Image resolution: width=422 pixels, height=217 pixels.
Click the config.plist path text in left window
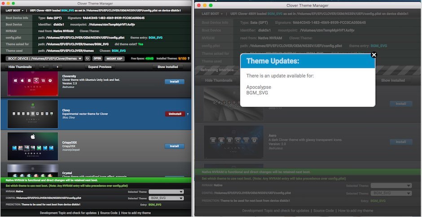pos(86,38)
